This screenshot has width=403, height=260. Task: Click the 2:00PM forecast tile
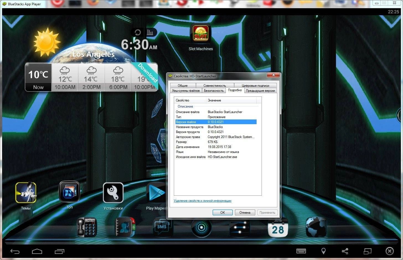point(91,77)
